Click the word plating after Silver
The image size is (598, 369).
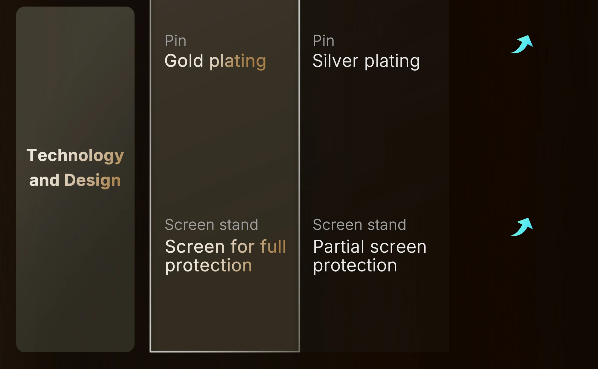click(x=392, y=61)
